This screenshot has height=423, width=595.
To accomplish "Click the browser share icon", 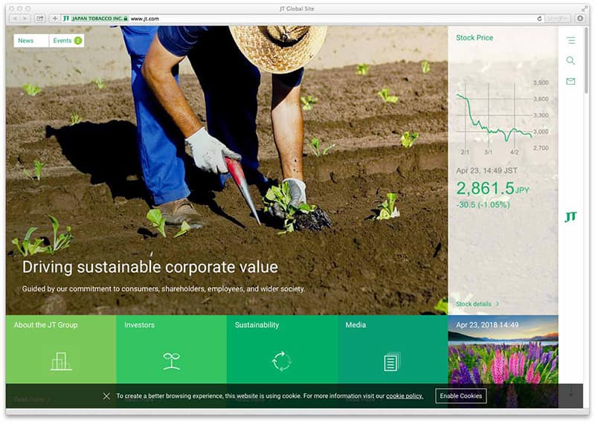I will click(40, 18).
